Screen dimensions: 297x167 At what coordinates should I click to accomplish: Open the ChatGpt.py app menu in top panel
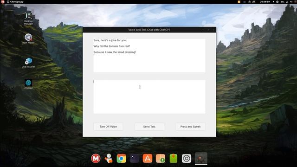[15, 2]
